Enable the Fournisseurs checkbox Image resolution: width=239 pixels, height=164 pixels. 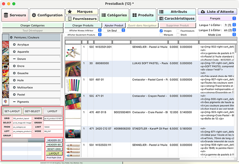178,31
